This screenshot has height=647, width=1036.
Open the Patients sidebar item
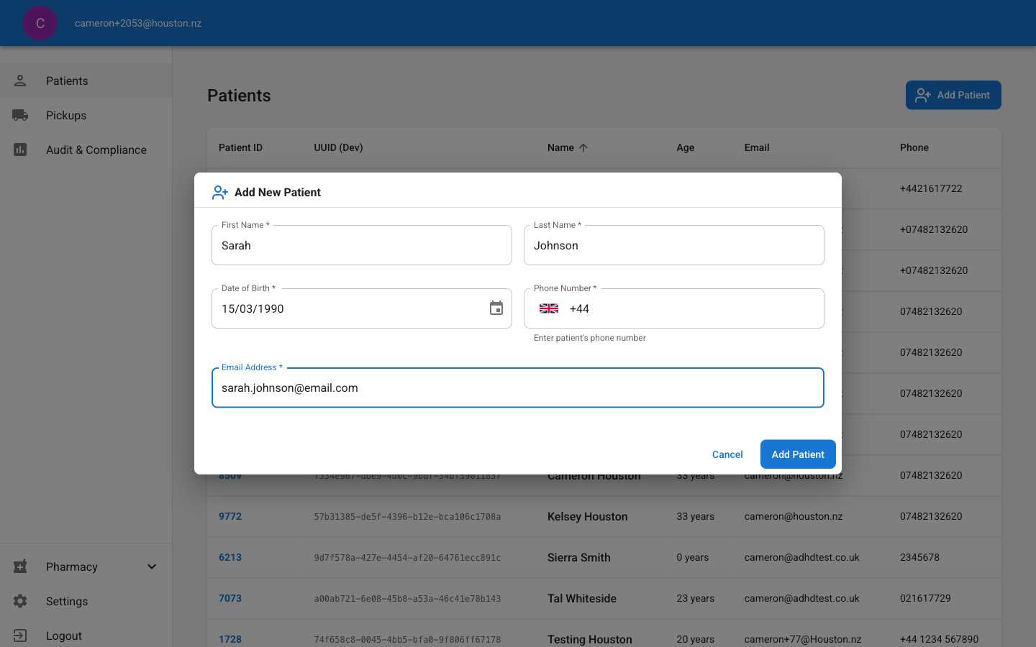click(86, 81)
